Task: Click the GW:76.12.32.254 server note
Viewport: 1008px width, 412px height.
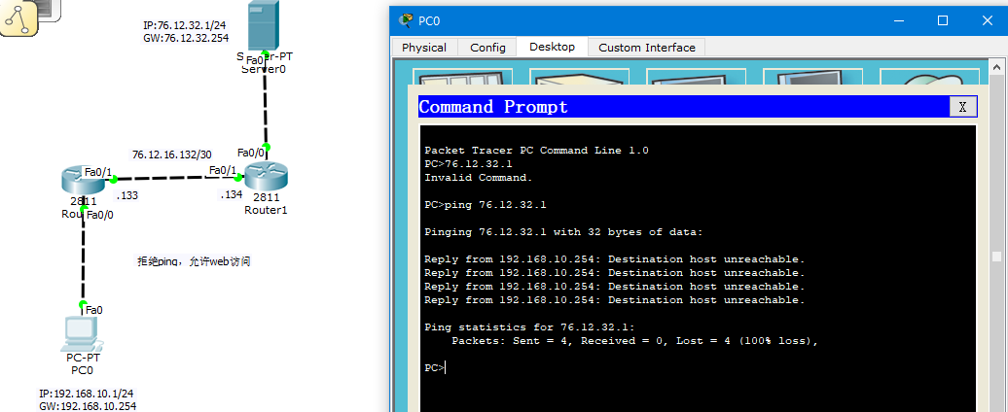Action: coord(186,38)
